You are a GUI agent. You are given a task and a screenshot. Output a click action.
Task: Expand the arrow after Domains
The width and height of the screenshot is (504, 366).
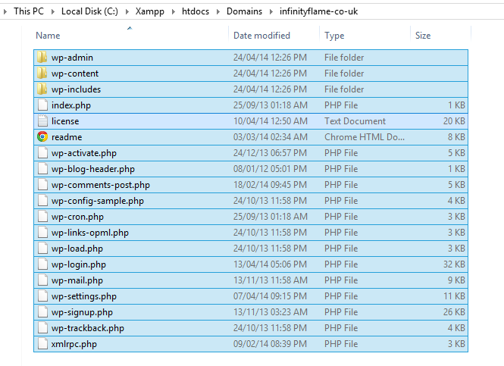point(271,11)
